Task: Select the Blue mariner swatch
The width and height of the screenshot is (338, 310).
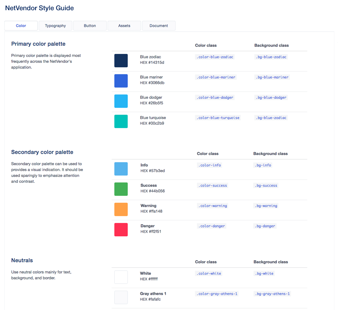Action: click(121, 81)
